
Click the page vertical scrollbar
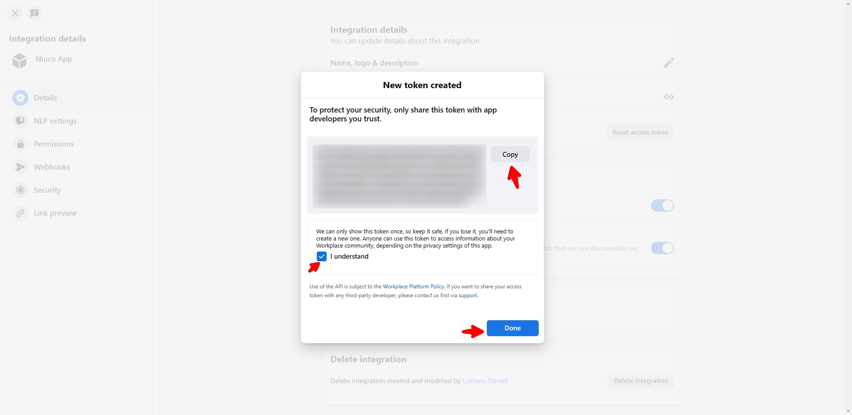coord(848,207)
